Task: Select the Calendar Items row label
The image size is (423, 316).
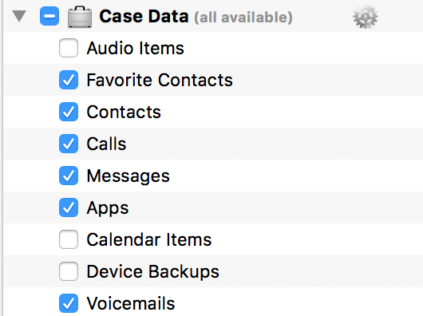Action: [x=149, y=239]
